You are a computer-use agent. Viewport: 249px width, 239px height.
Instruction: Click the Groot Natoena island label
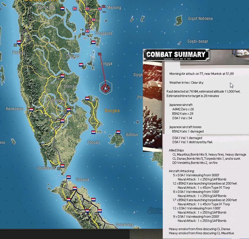[x=200, y=18]
